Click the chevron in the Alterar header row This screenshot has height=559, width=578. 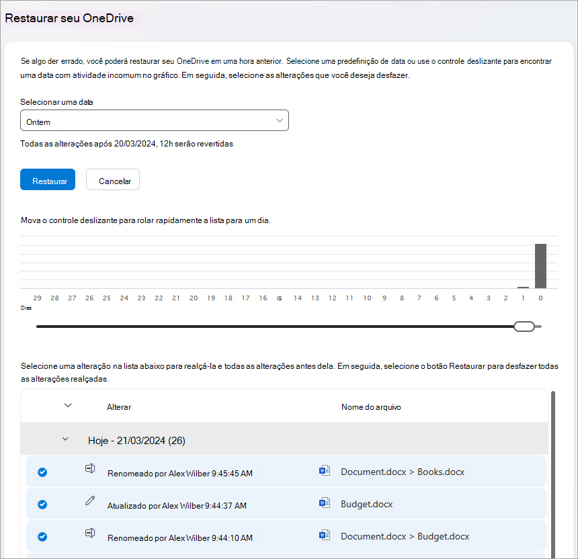tap(68, 405)
